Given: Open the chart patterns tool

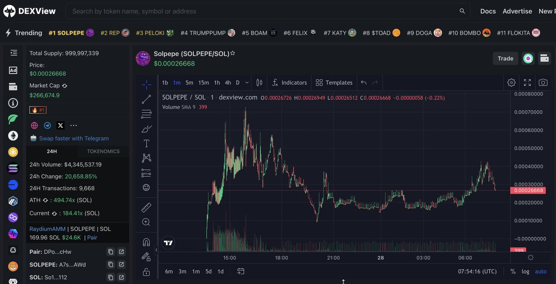Looking at the screenshot, I should (x=146, y=158).
